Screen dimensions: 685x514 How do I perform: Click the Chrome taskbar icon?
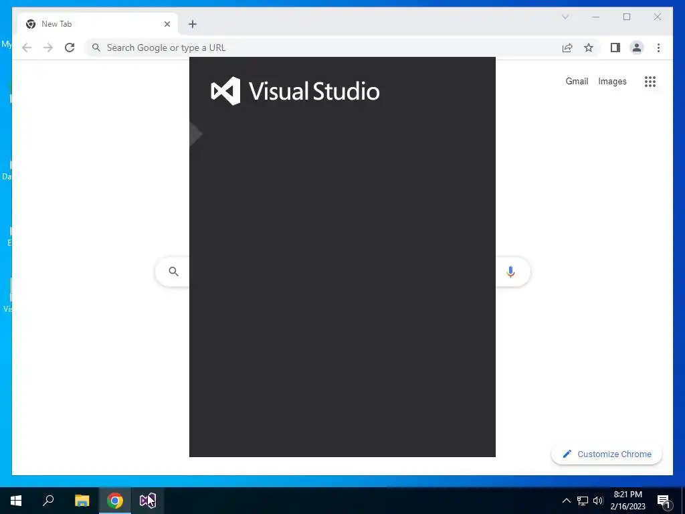[115, 501]
